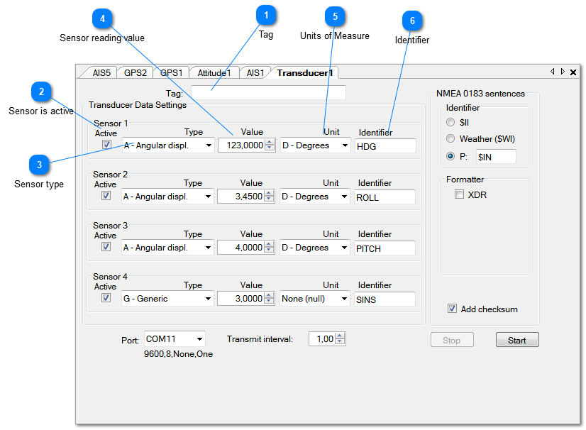Select the Weather ($WI) identifier option
Image resolution: width=586 pixels, height=430 pixels.
pos(450,139)
